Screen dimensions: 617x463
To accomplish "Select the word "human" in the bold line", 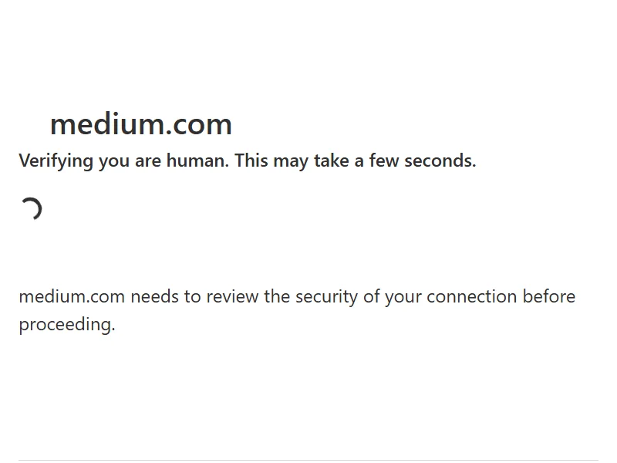I will point(196,161).
